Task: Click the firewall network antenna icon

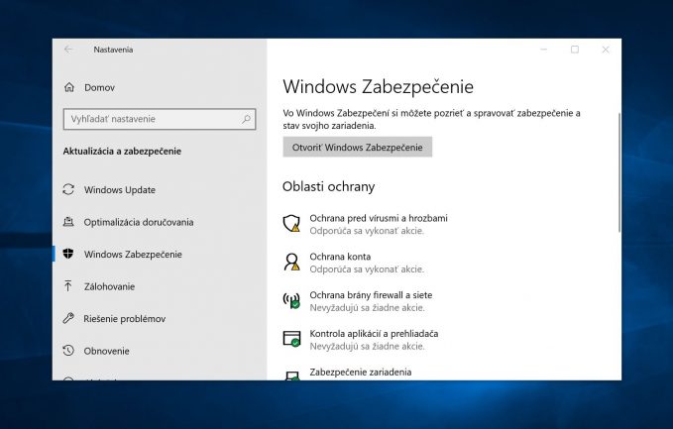Action: click(x=291, y=301)
